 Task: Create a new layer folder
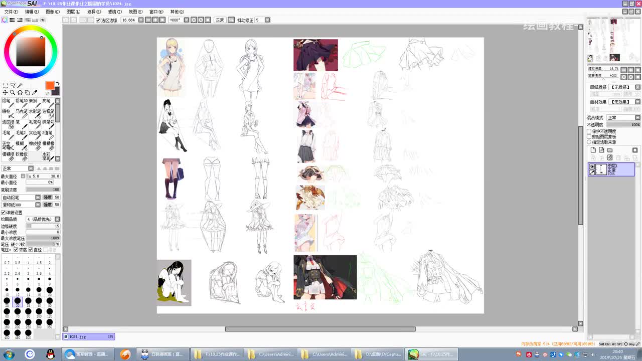pos(610,150)
